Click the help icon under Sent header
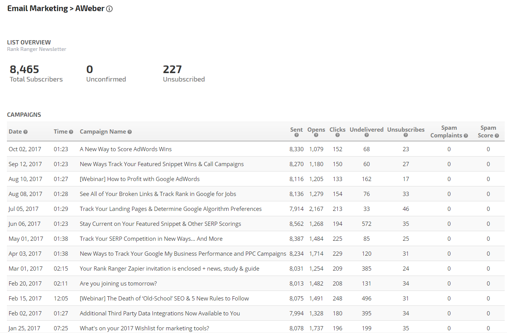 [296, 135]
